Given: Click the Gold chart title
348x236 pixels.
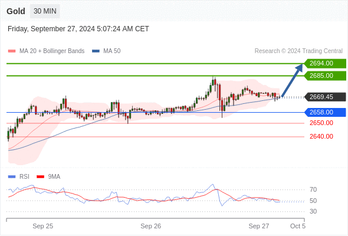Looking at the screenshot, I should click(16, 11).
